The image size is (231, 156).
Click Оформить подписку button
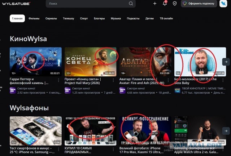pos(199,4)
